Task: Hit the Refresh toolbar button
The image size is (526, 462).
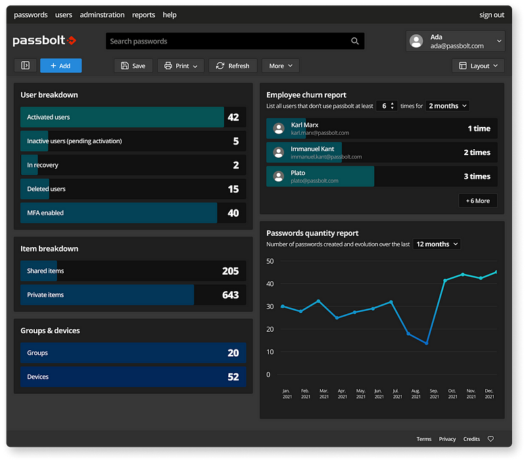Action: (233, 66)
